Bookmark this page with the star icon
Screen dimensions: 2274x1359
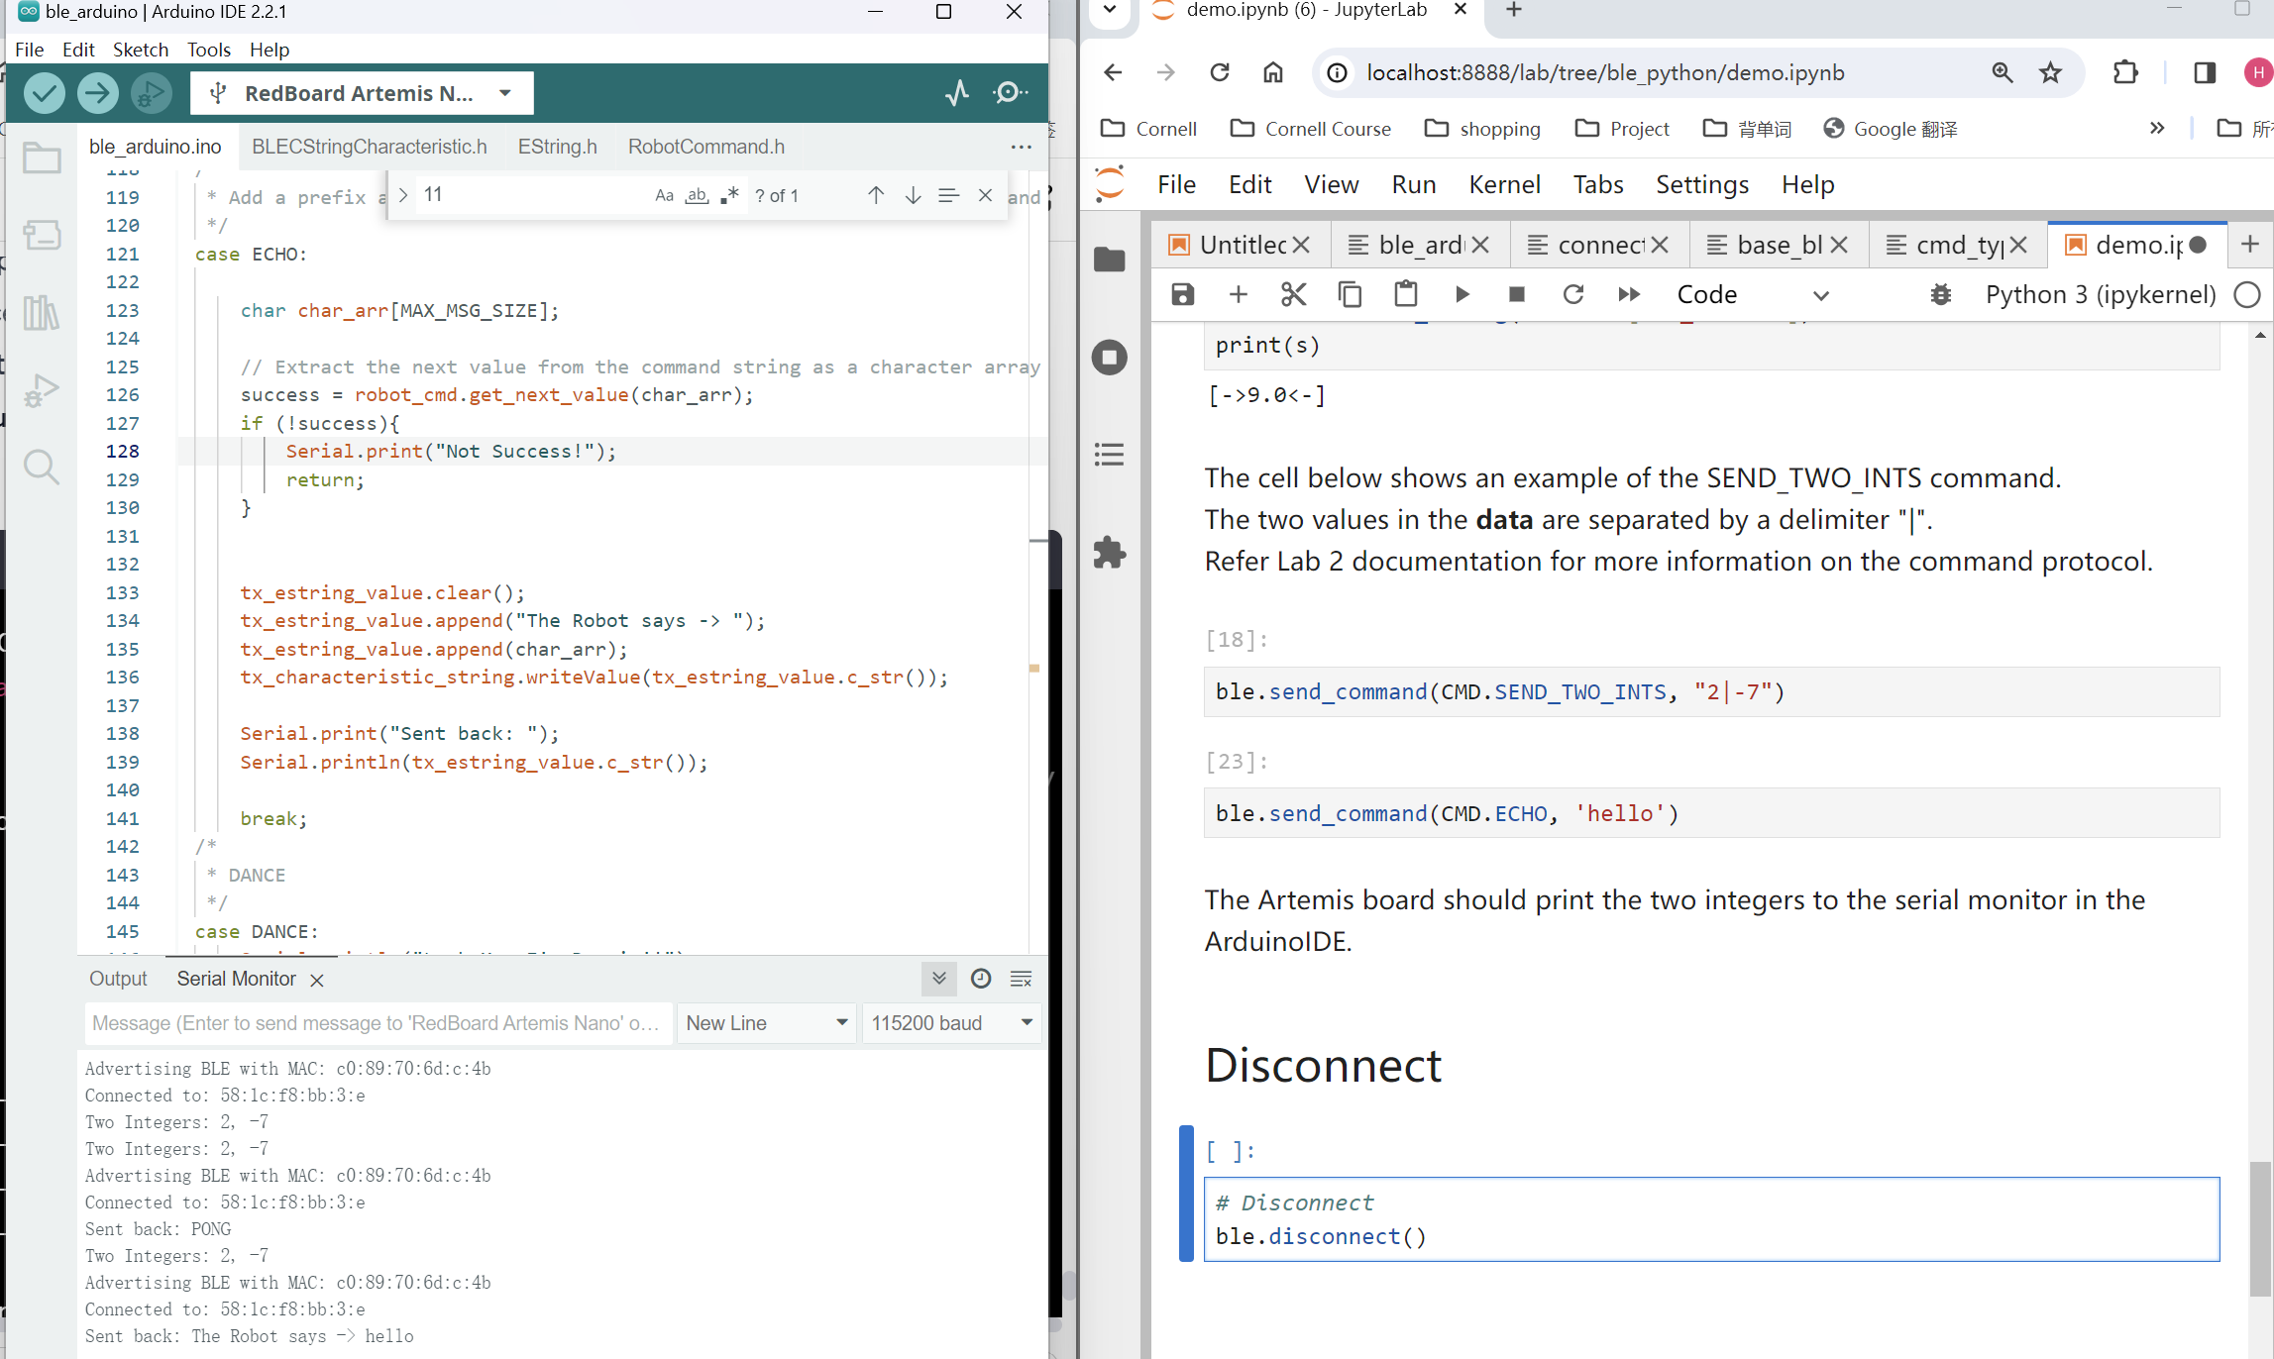coord(2051,72)
